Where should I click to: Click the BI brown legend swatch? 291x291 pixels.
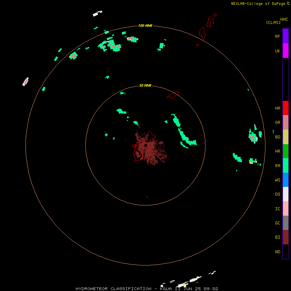coord(286,237)
